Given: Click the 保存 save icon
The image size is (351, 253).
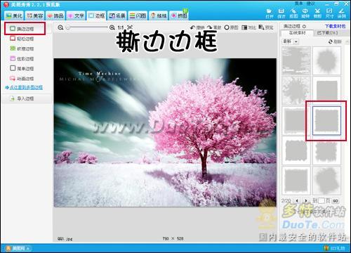Looking at the screenshot, I should [x=282, y=13].
